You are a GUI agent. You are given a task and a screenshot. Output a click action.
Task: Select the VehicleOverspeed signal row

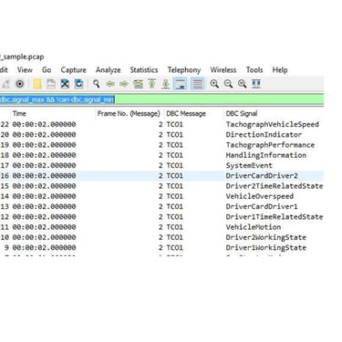coord(161,196)
